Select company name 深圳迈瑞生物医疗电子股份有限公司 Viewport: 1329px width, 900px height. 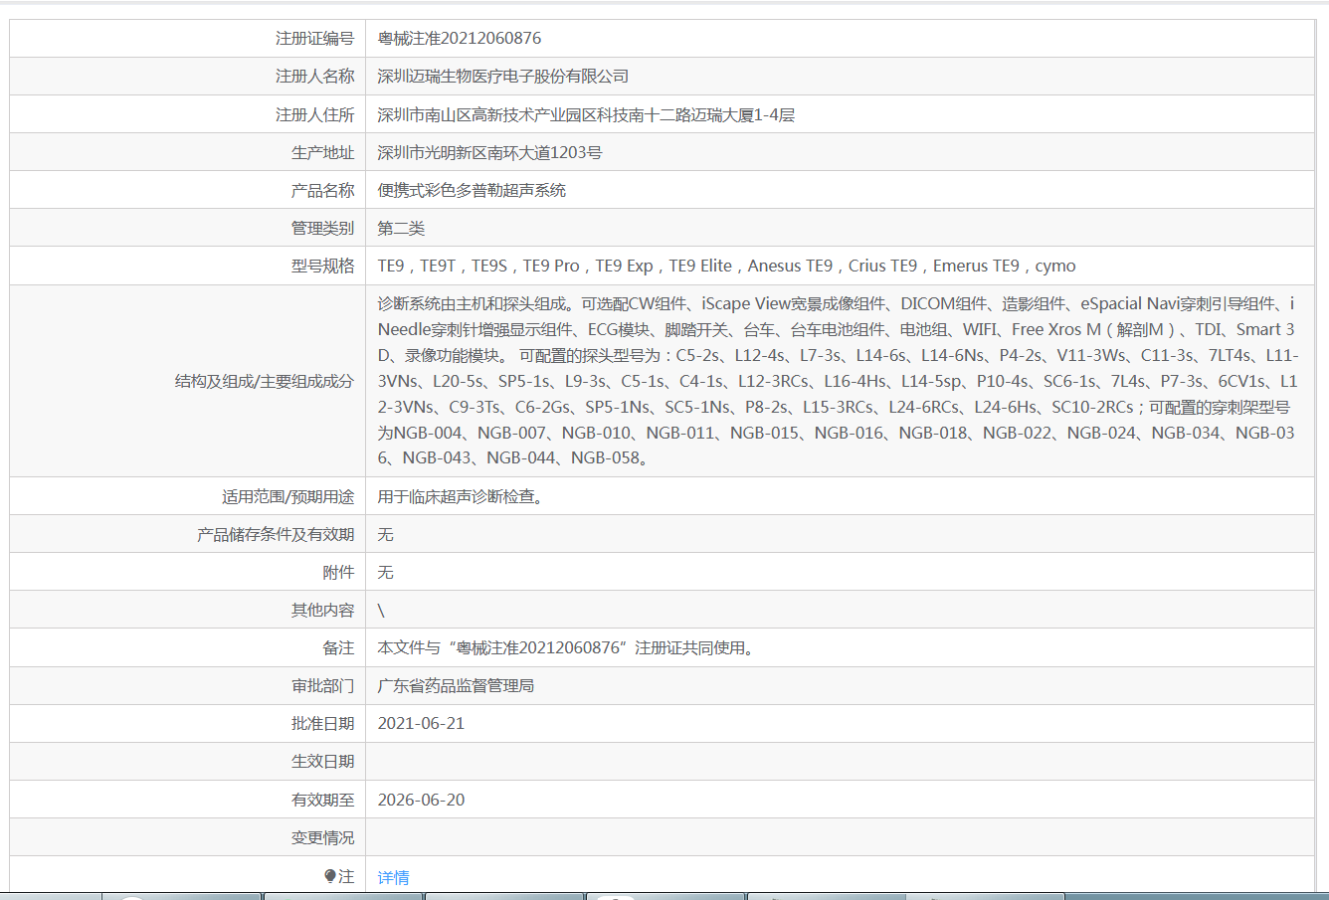502,77
